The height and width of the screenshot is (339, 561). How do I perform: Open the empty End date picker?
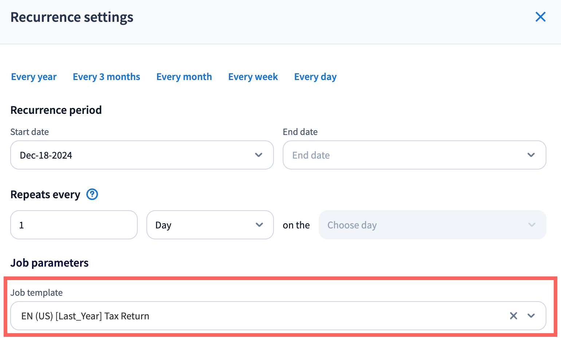pyautogui.click(x=404, y=155)
